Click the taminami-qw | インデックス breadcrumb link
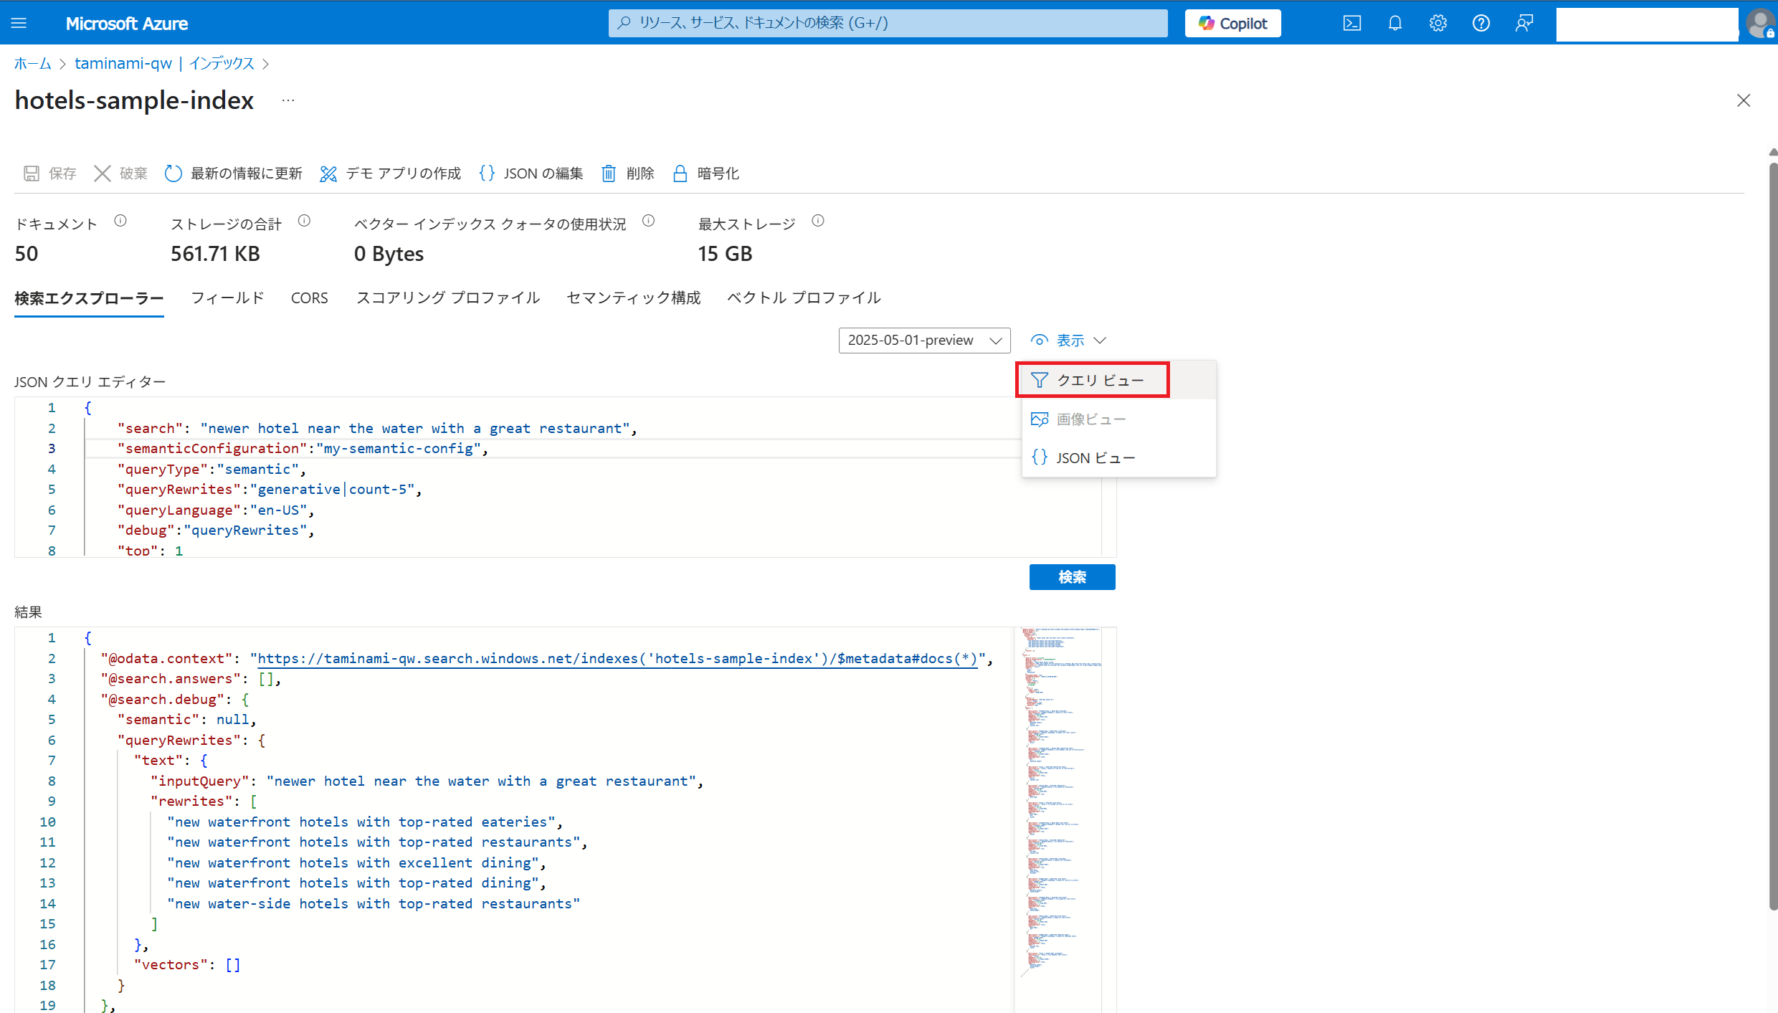Screen dimensions: 1778x1013 [164, 64]
